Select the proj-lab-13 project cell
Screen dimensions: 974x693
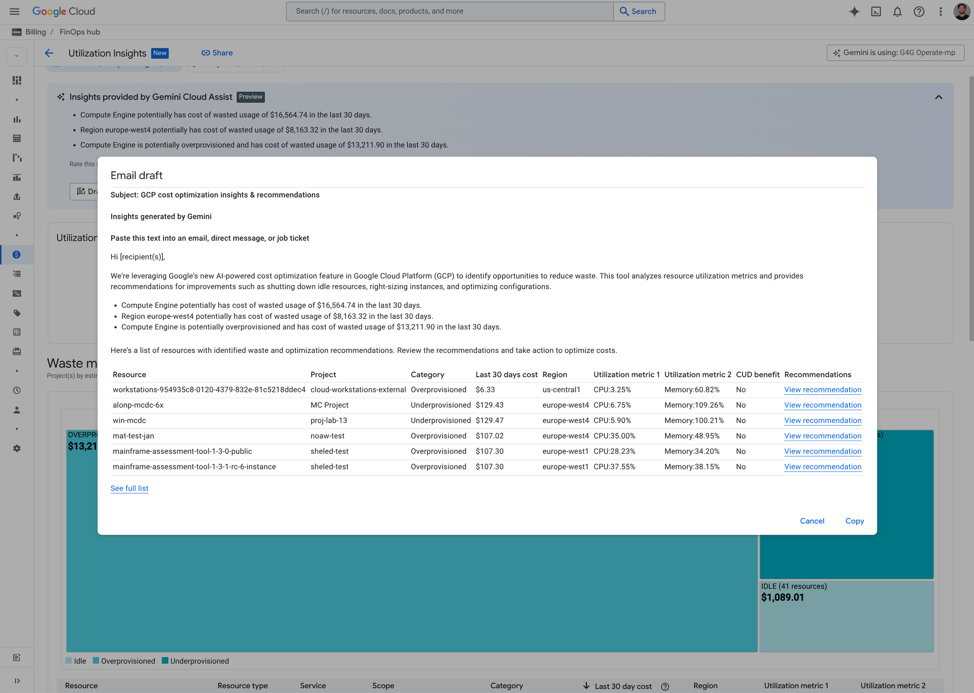pyautogui.click(x=329, y=421)
